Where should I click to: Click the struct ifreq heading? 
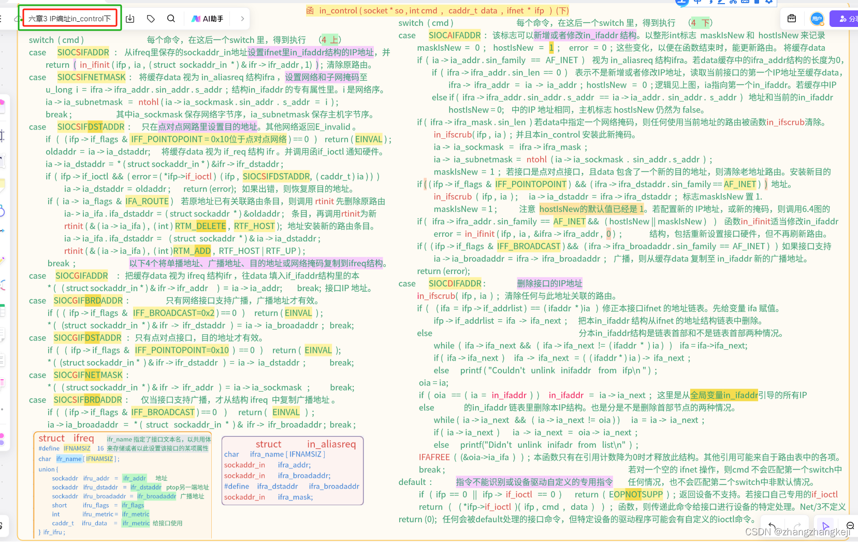point(66,438)
